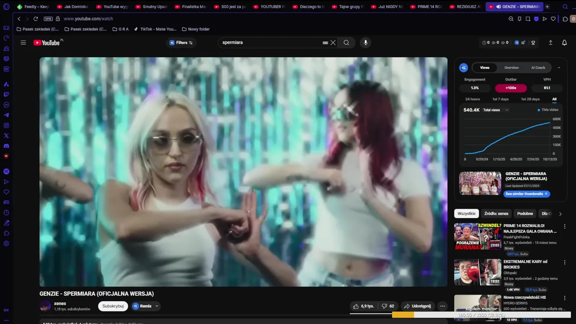Image resolution: width=576 pixels, height=324 pixels.
Task: Open options for PRIME 14 ROZWALIŁO video
Action: [565, 226]
